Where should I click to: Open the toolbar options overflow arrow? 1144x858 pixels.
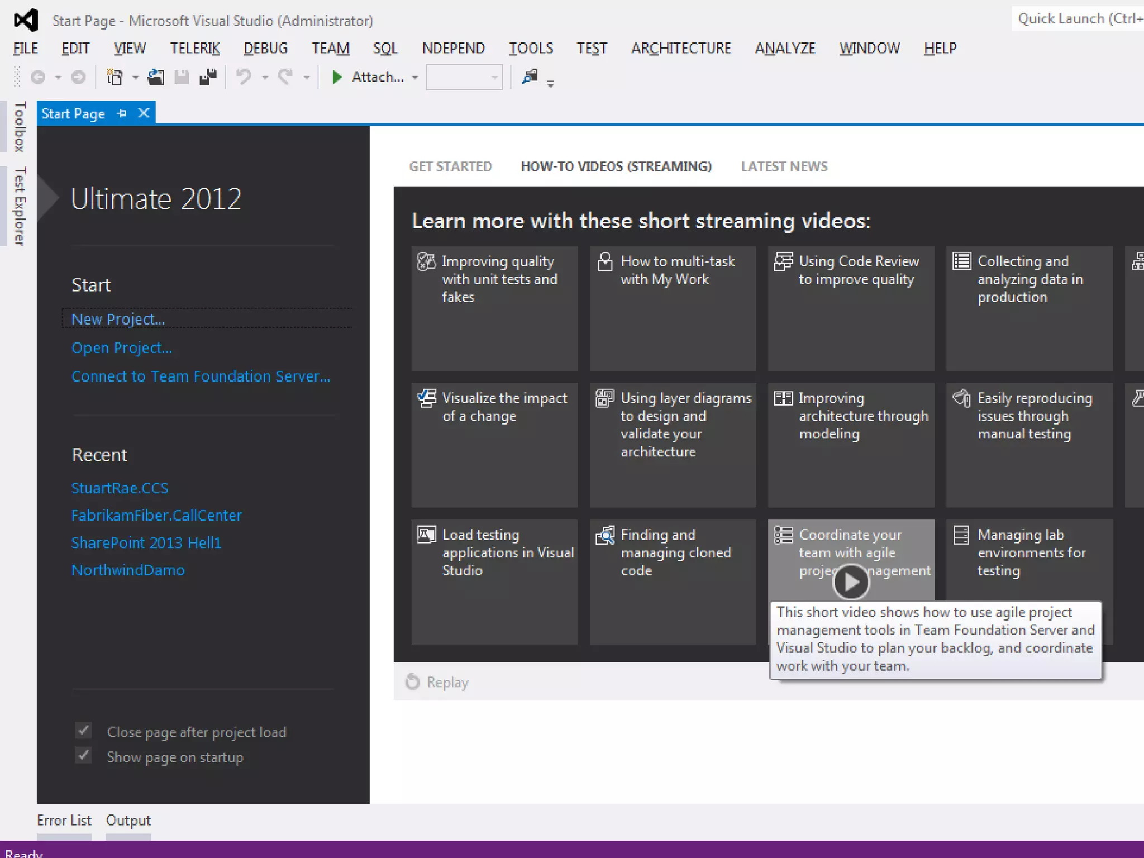pyautogui.click(x=551, y=84)
